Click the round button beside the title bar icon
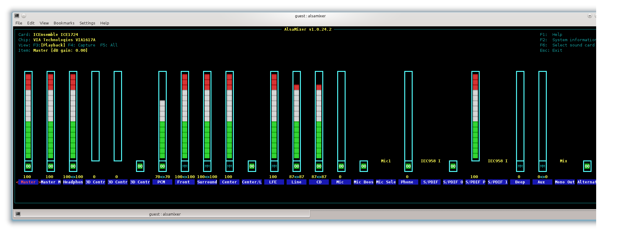 [24, 16]
